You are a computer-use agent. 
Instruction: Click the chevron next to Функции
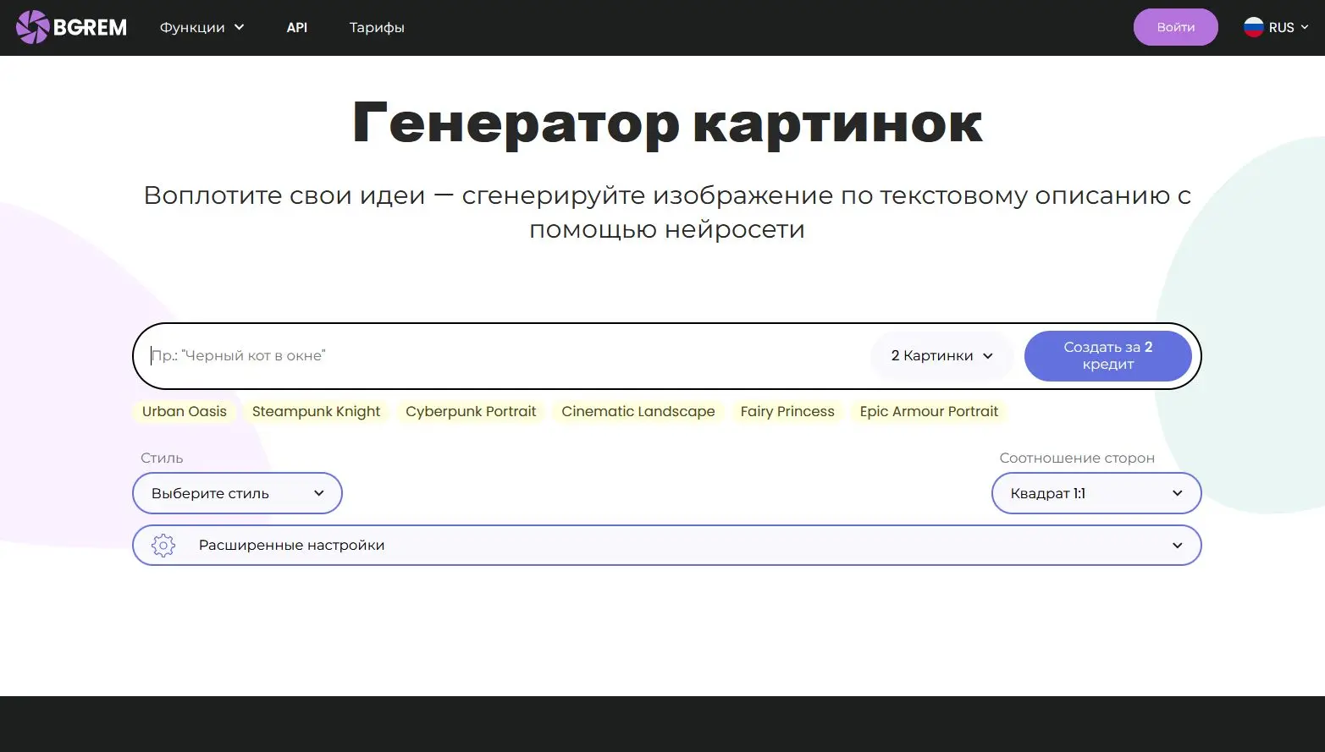point(240,27)
